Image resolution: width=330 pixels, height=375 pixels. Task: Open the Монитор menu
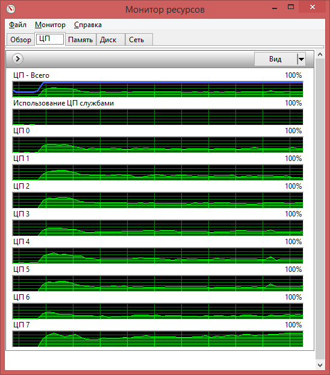click(50, 25)
